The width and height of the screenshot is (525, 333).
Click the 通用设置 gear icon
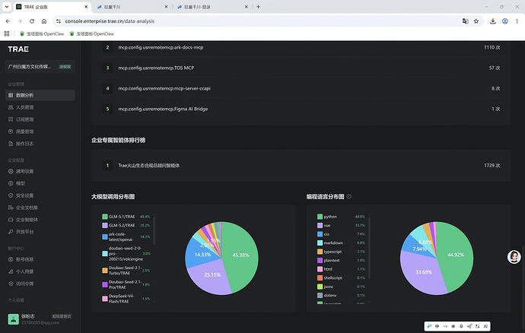point(11,171)
